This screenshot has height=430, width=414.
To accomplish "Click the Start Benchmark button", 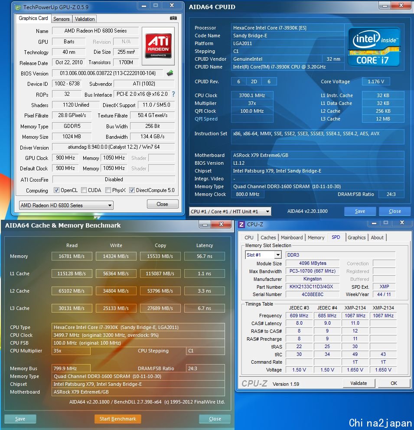I will (118, 419).
